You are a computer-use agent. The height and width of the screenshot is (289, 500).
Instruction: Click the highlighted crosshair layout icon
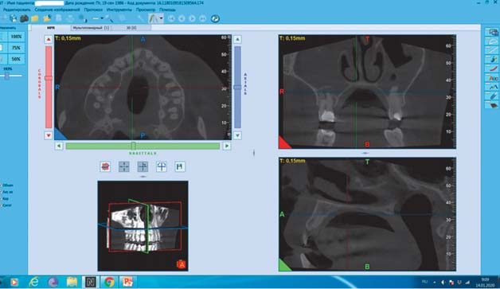click(x=143, y=166)
